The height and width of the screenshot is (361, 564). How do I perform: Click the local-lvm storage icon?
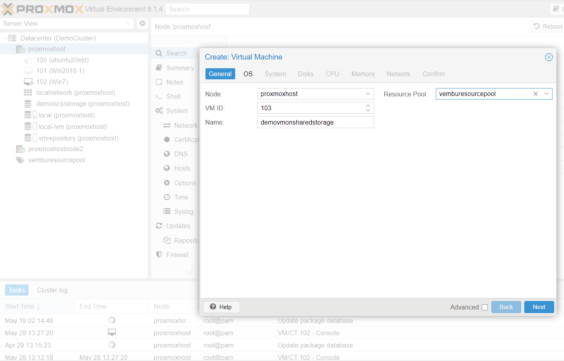click(28, 127)
